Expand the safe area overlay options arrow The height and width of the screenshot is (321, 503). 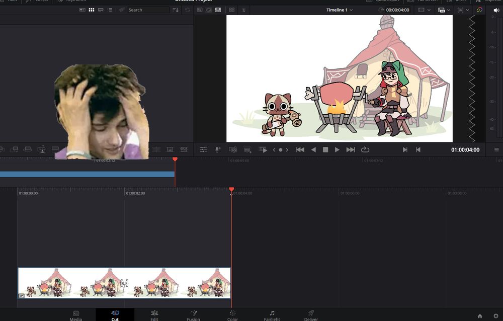(x=429, y=10)
